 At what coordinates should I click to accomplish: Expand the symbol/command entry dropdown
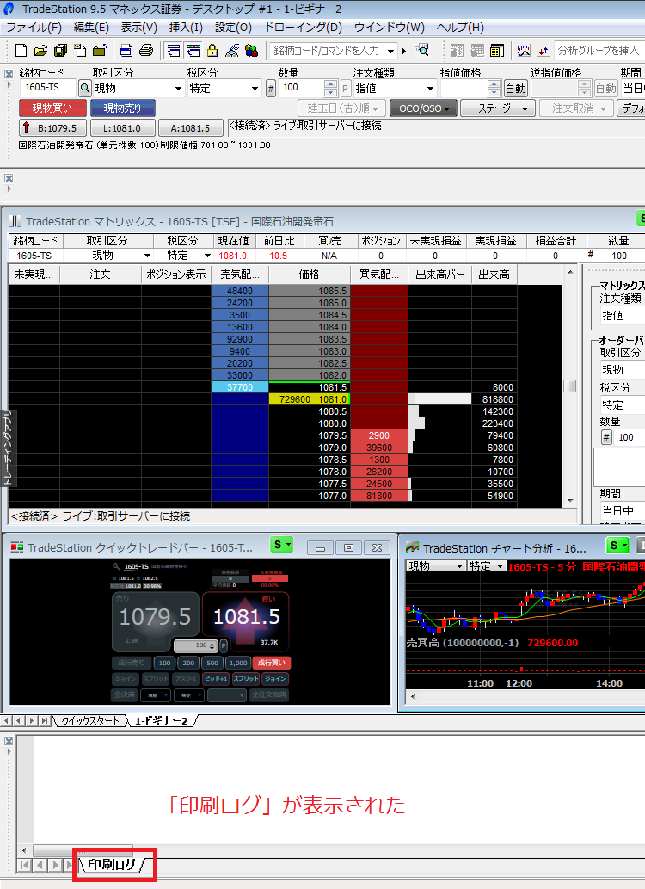[390, 51]
